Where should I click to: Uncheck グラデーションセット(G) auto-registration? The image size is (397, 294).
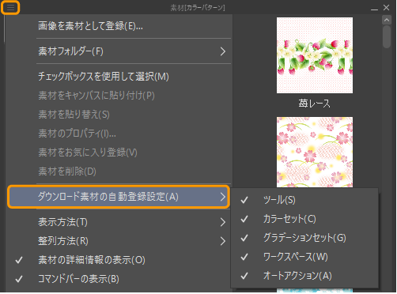pos(304,238)
